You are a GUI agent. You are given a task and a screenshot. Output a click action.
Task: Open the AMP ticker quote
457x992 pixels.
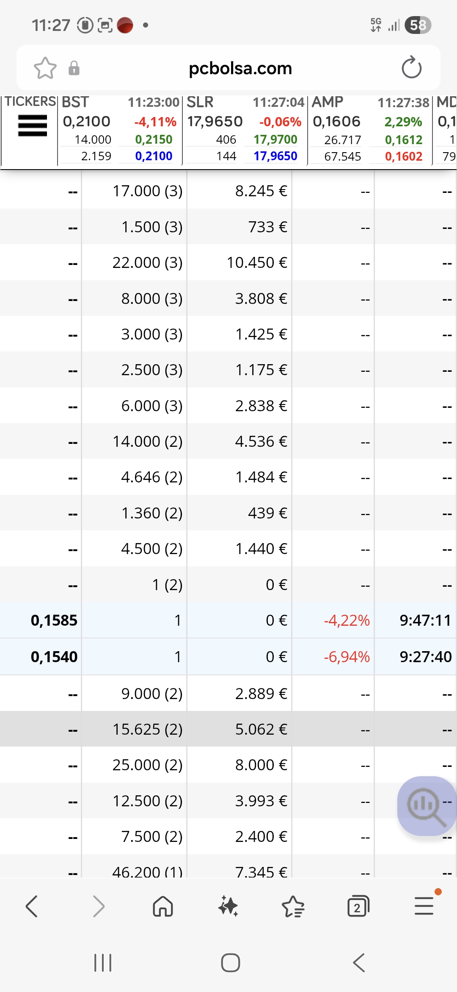369,130
